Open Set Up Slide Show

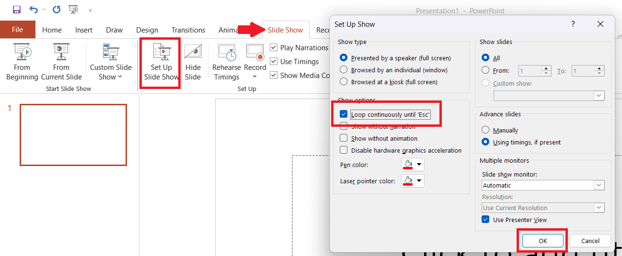click(x=161, y=62)
